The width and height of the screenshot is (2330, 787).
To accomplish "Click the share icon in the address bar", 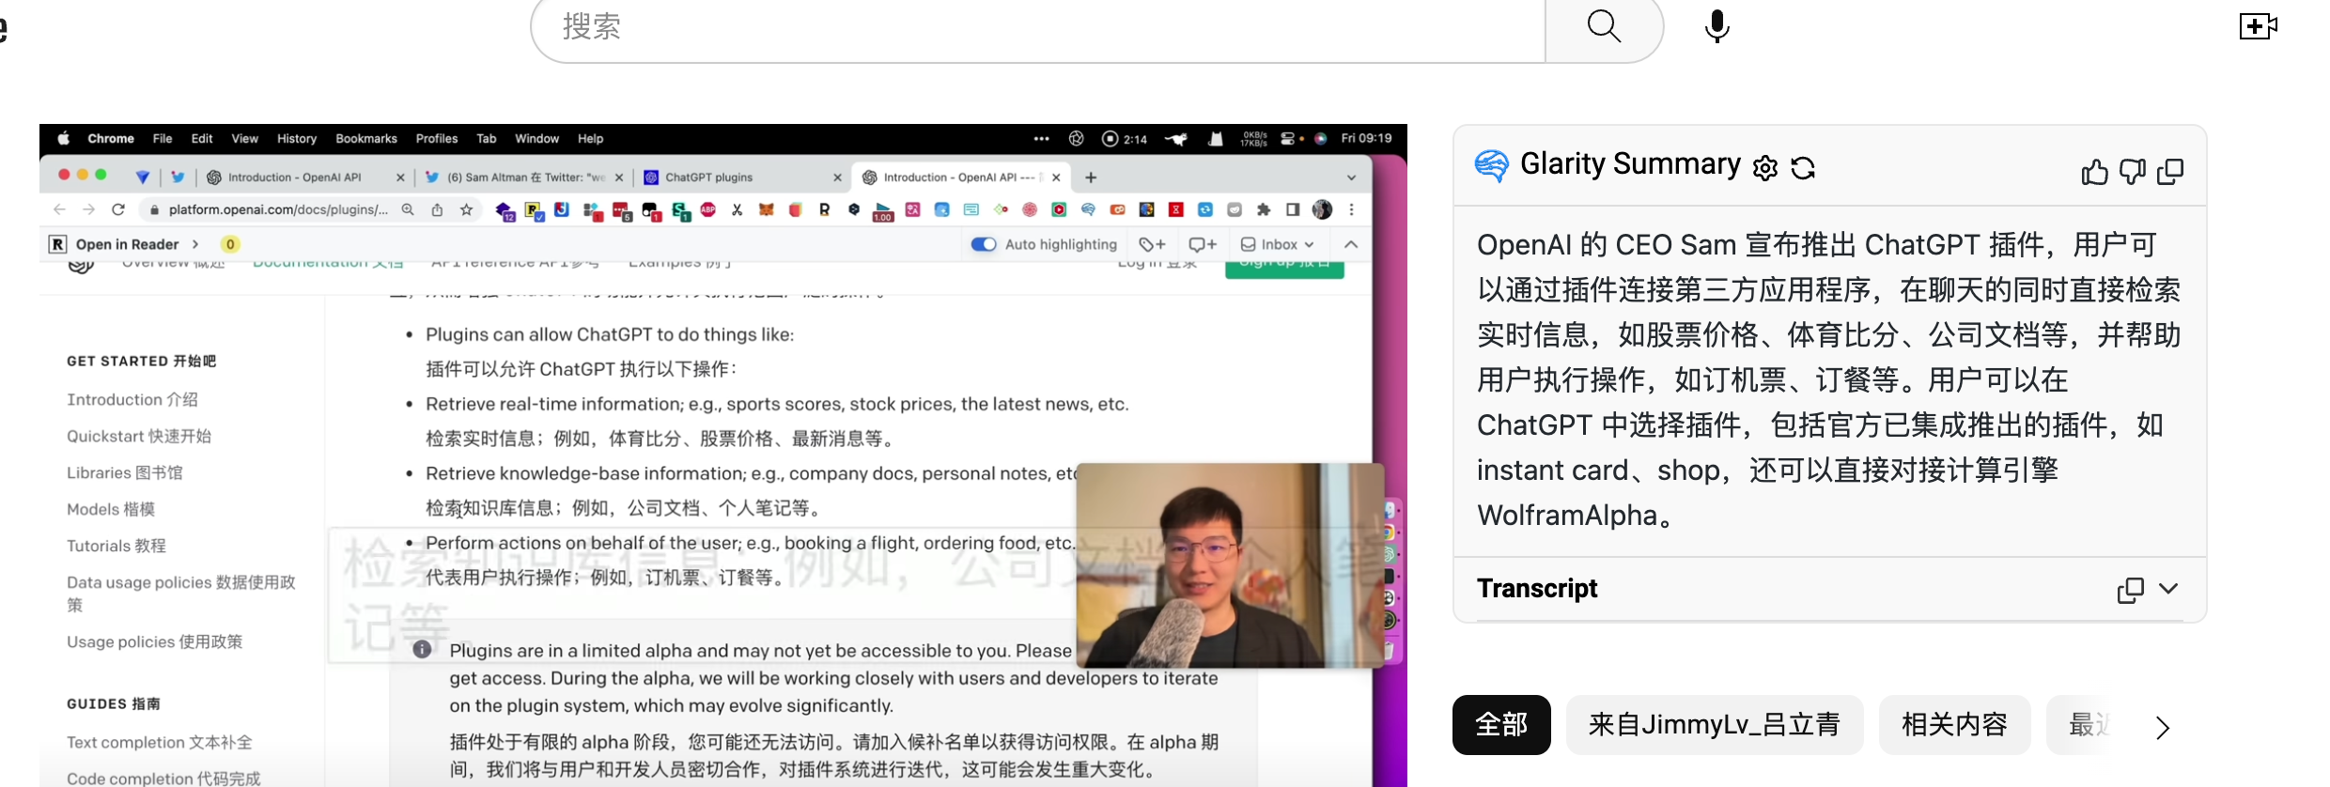I will point(437,209).
